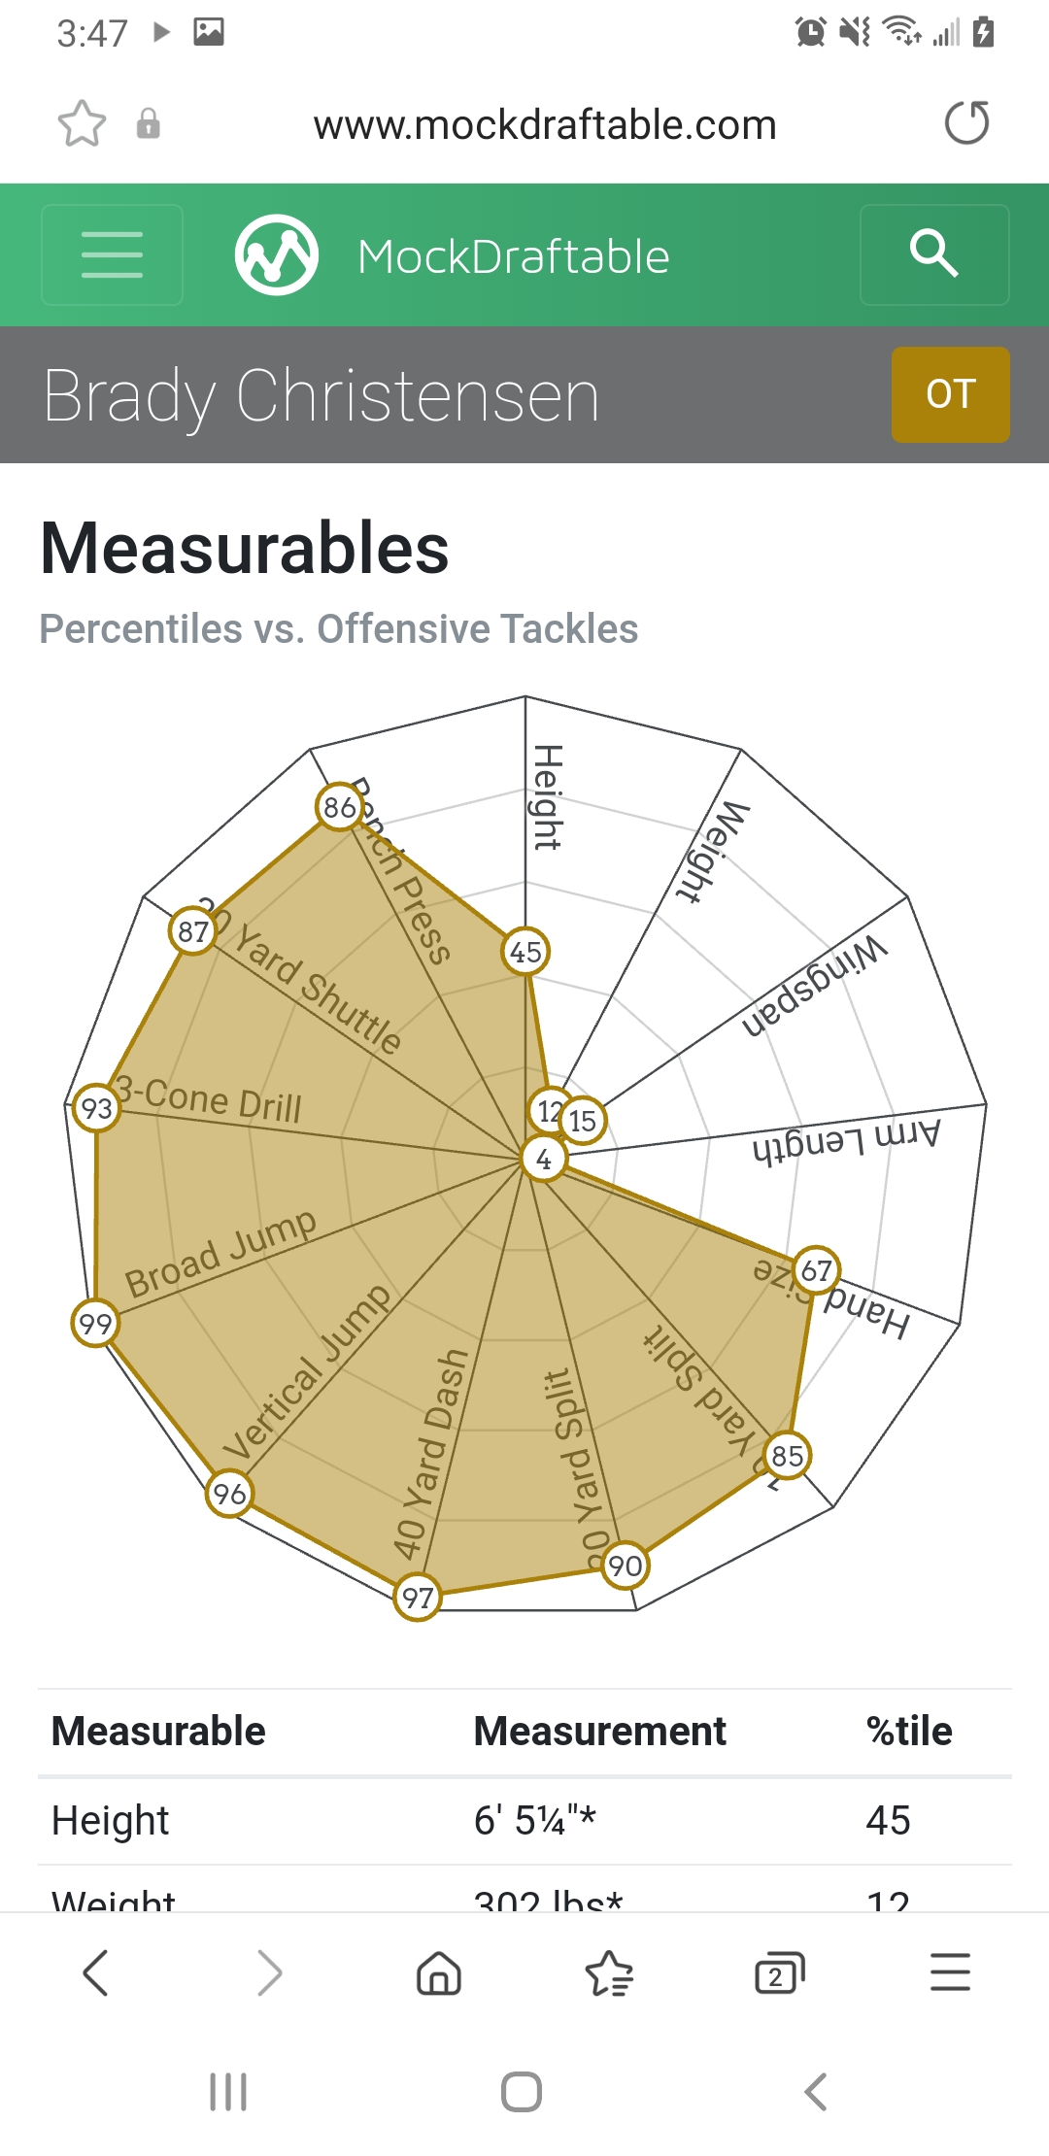Open the search magnifier button
Viewport: 1049px width, 2156px height.
point(934,255)
